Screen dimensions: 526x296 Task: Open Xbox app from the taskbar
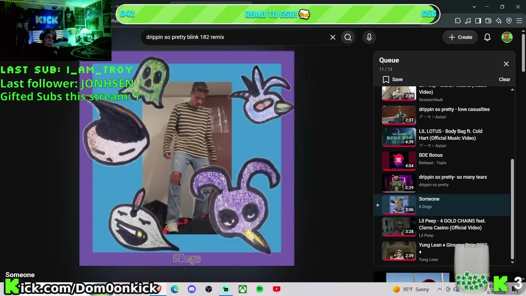point(243,289)
